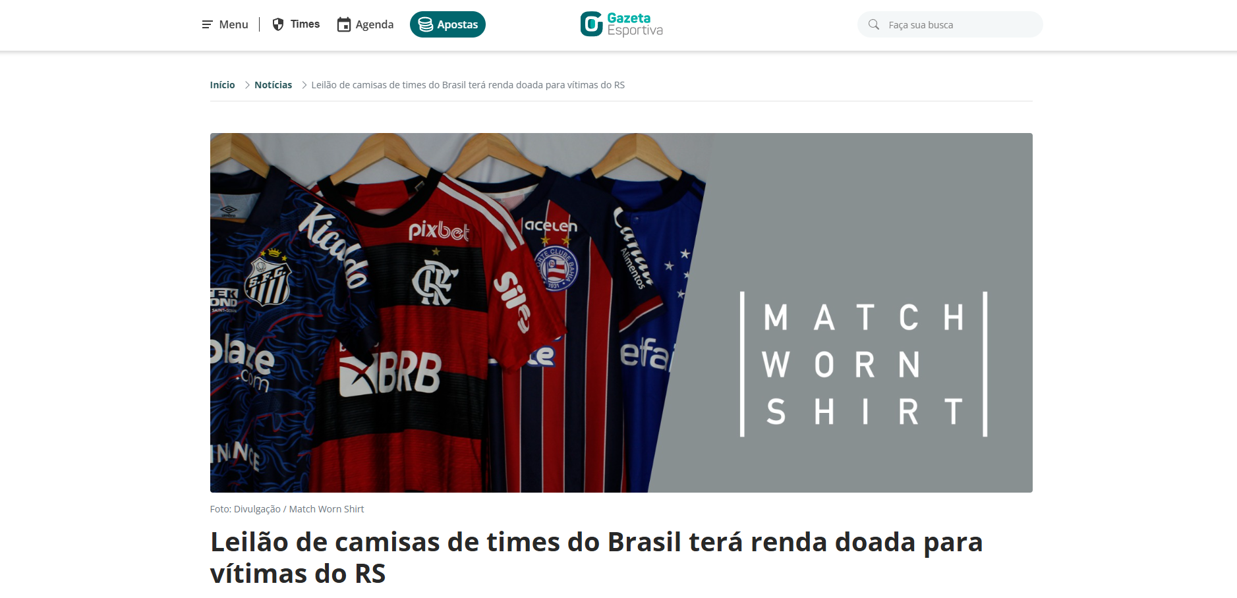Screen dimensions: 1237x598
Task: Click the current page title in the breadcrumb
Action: [468, 85]
